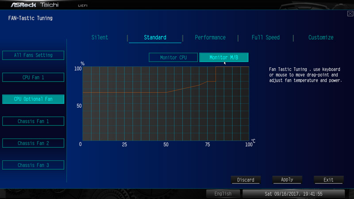Choose Chassis Fan 1
This screenshot has height=199, width=354.
(33, 121)
